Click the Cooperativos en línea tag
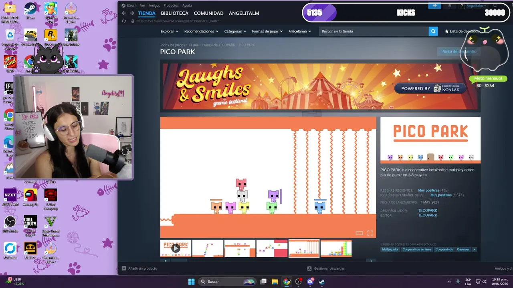 pos(417,249)
